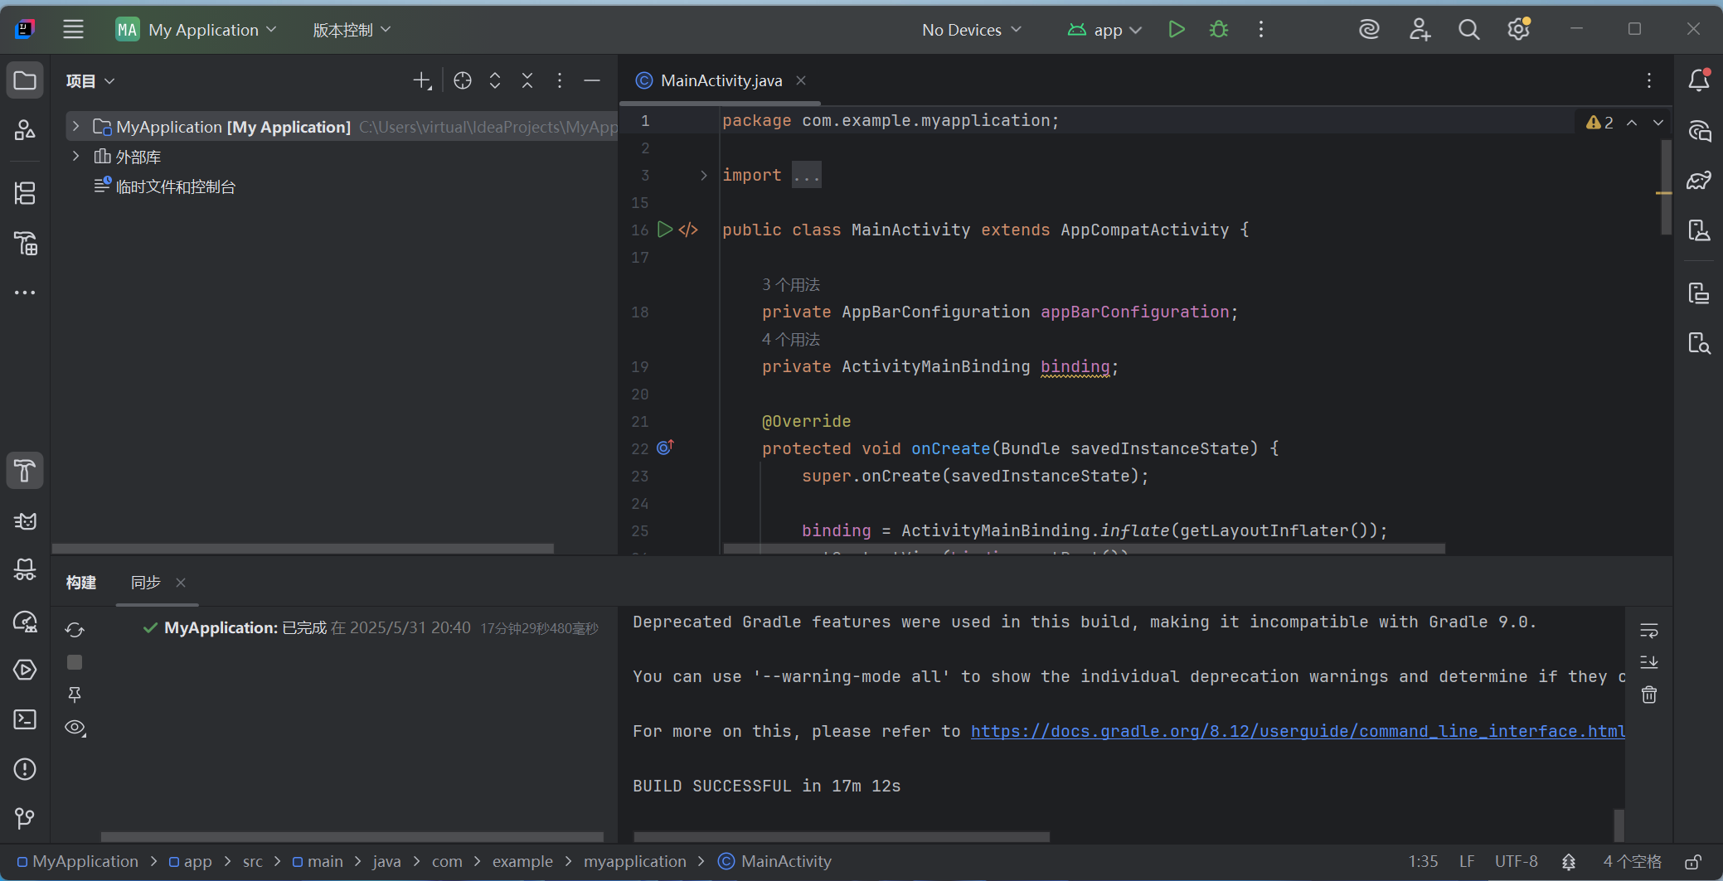Toggle the build output eye view options

pos(75,728)
